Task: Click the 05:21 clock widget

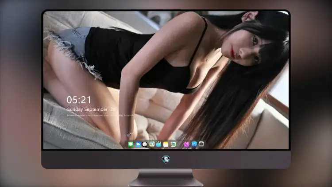Action: click(79, 100)
